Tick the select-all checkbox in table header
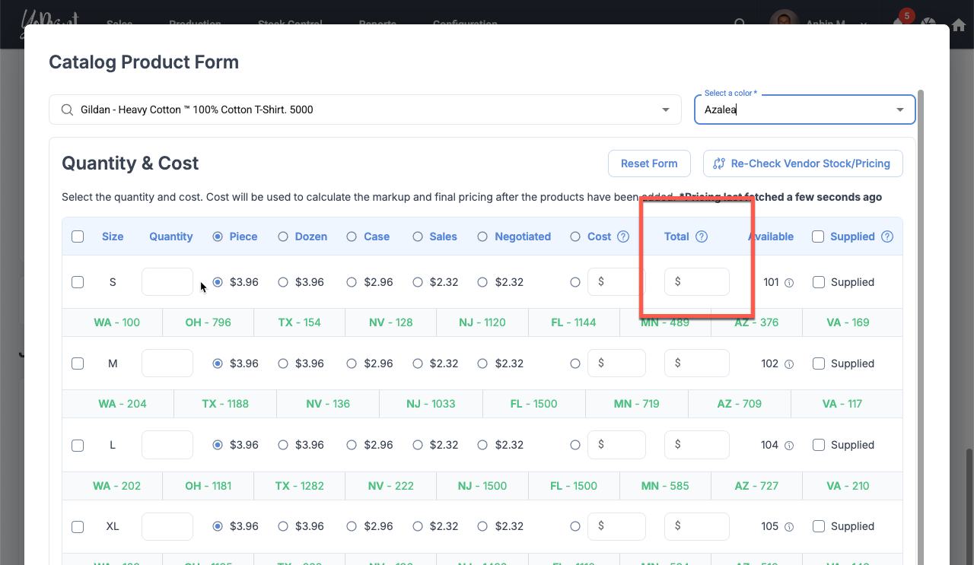Image resolution: width=974 pixels, height=565 pixels. [x=78, y=236]
